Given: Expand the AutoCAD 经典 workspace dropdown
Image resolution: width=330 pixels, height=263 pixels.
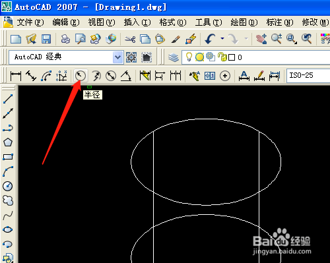Looking at the screenshot, I should 117,57.
